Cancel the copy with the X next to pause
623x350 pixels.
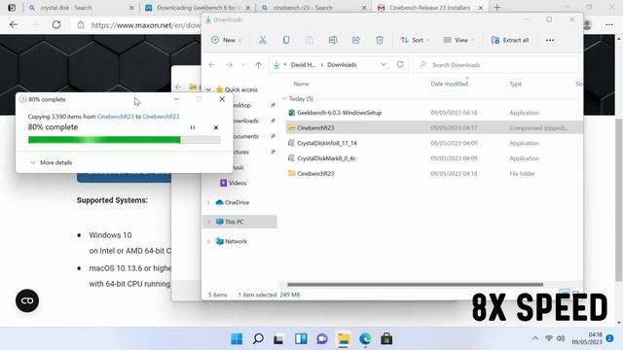216,127
